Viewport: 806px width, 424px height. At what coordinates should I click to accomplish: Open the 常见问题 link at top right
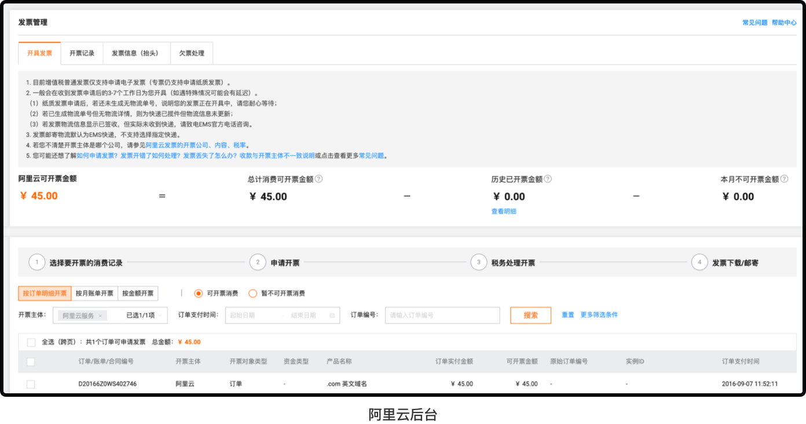point(755,23)
